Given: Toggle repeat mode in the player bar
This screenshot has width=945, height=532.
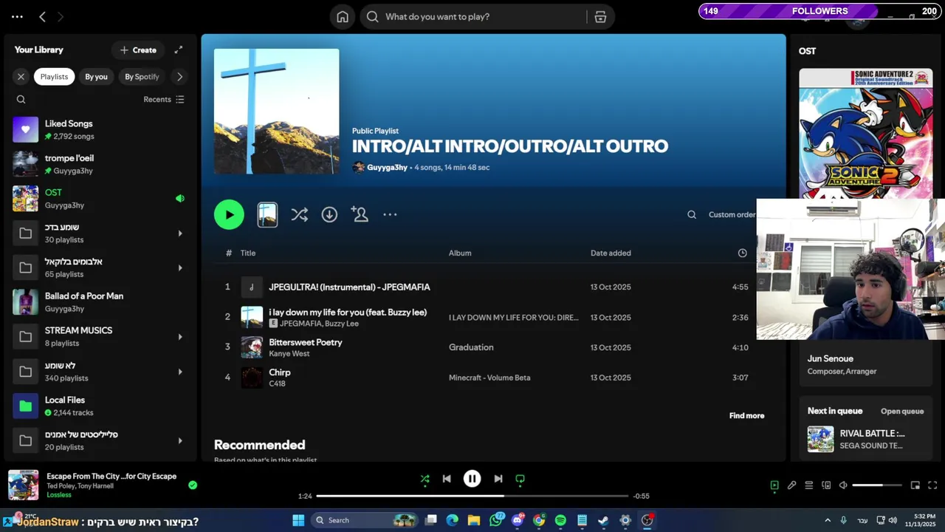Looking at the screenshot, I should pyautogui.click(x=520, y=479).
